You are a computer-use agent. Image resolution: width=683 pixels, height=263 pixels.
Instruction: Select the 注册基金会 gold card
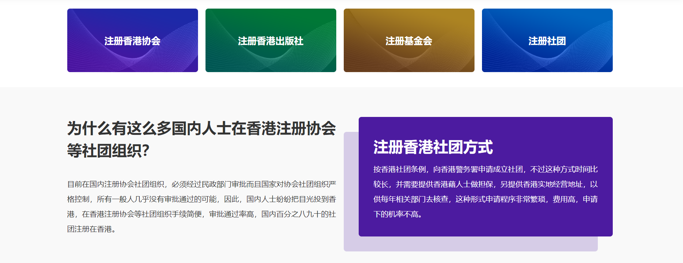point(409,41)
